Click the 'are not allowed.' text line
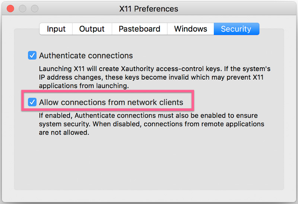The height and width of the screenshot is (204, 298). (64, 132)
